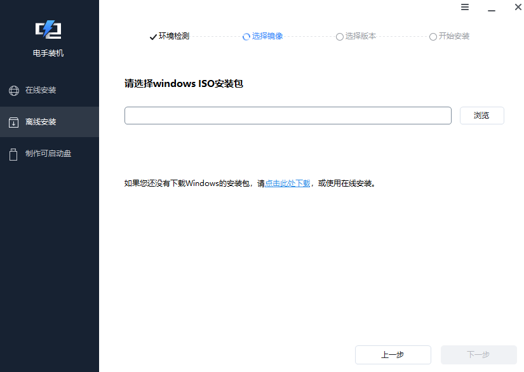Select the 选择镜像 step indicator
The width and height of the screenshot is (524, 372).
click(x=262, y=36)
